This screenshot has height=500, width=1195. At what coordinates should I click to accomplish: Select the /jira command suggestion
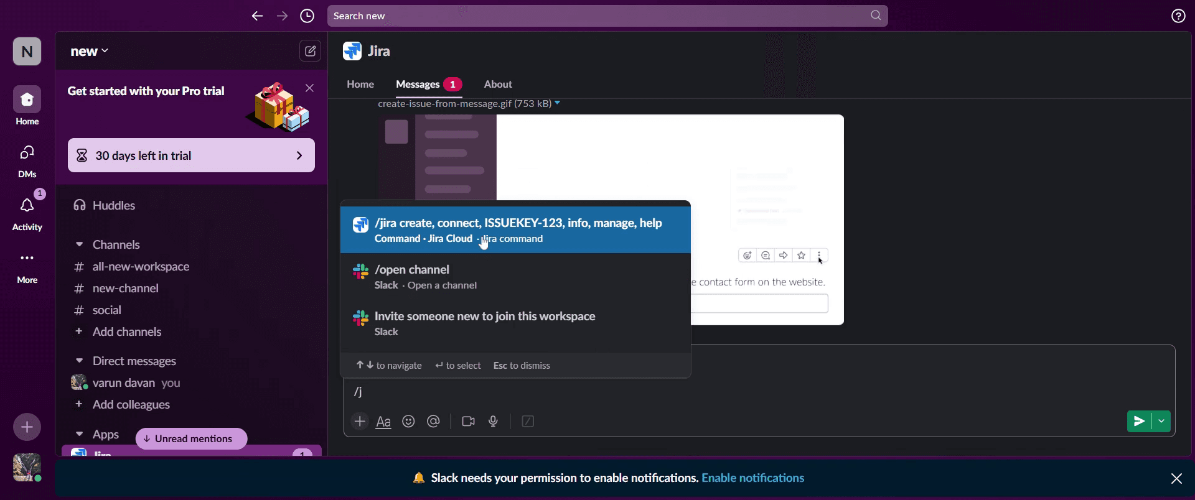point(515,230)
